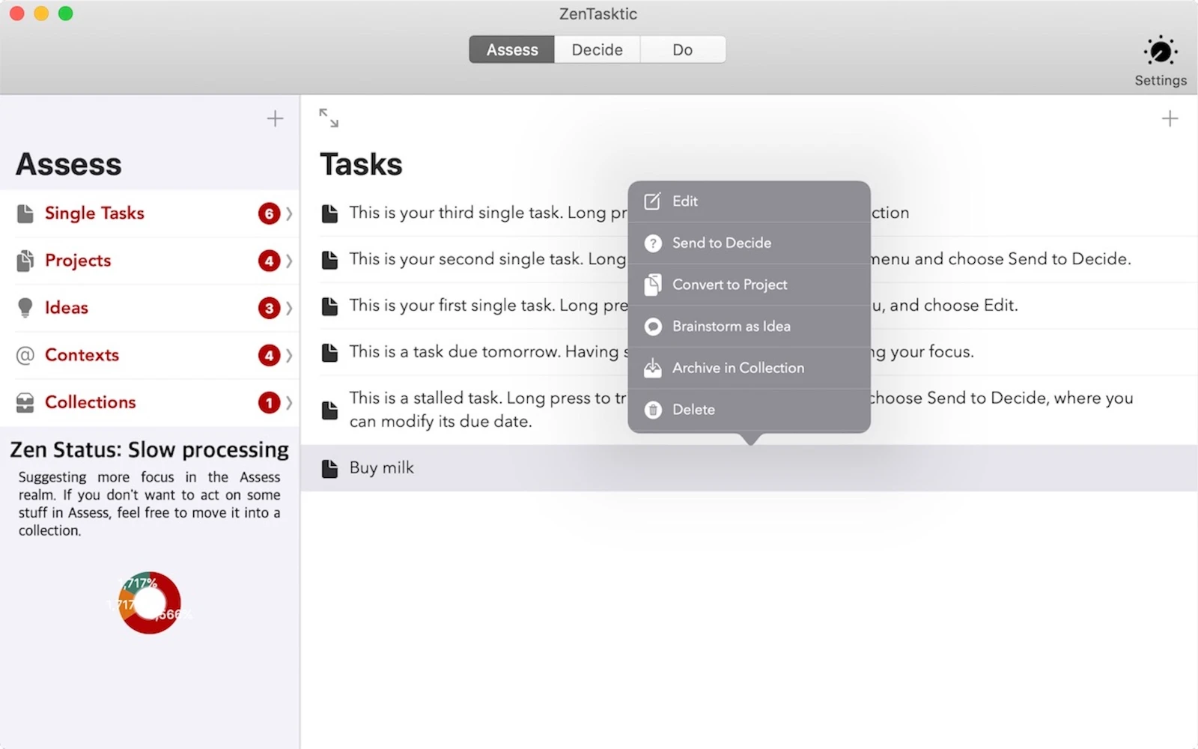Click the Collections count badge 1
The image size is (1198, 749).
coord(269,402)
